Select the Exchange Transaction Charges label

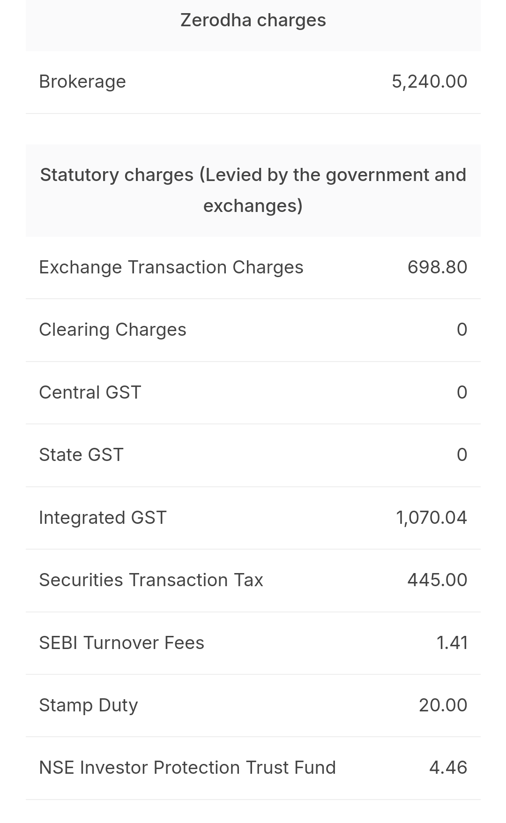point(171,267)
